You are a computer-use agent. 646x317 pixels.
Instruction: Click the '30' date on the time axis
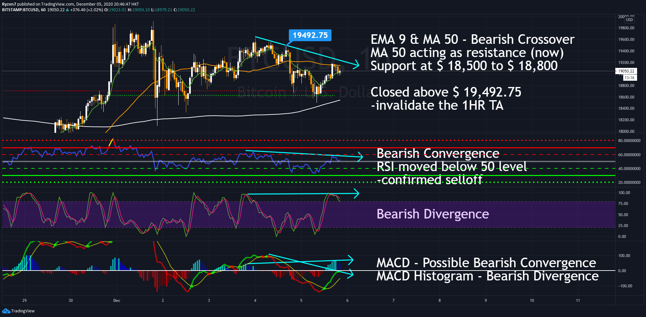point(71,301)
